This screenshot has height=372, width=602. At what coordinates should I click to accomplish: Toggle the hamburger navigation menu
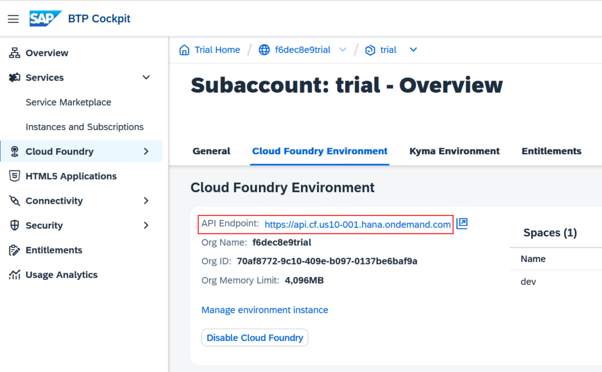point(13,19)
